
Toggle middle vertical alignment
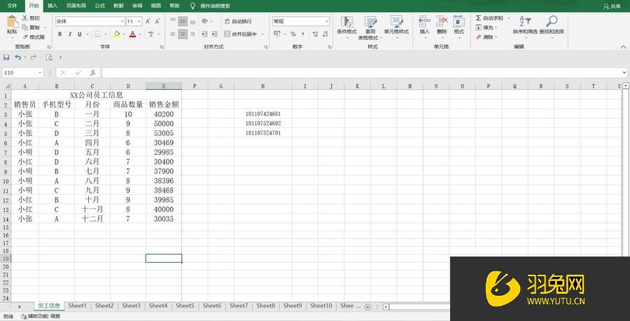183,21
